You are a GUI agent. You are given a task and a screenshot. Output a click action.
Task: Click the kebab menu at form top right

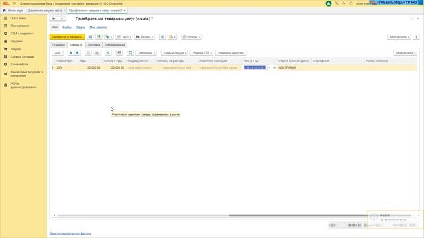(411, 19)
